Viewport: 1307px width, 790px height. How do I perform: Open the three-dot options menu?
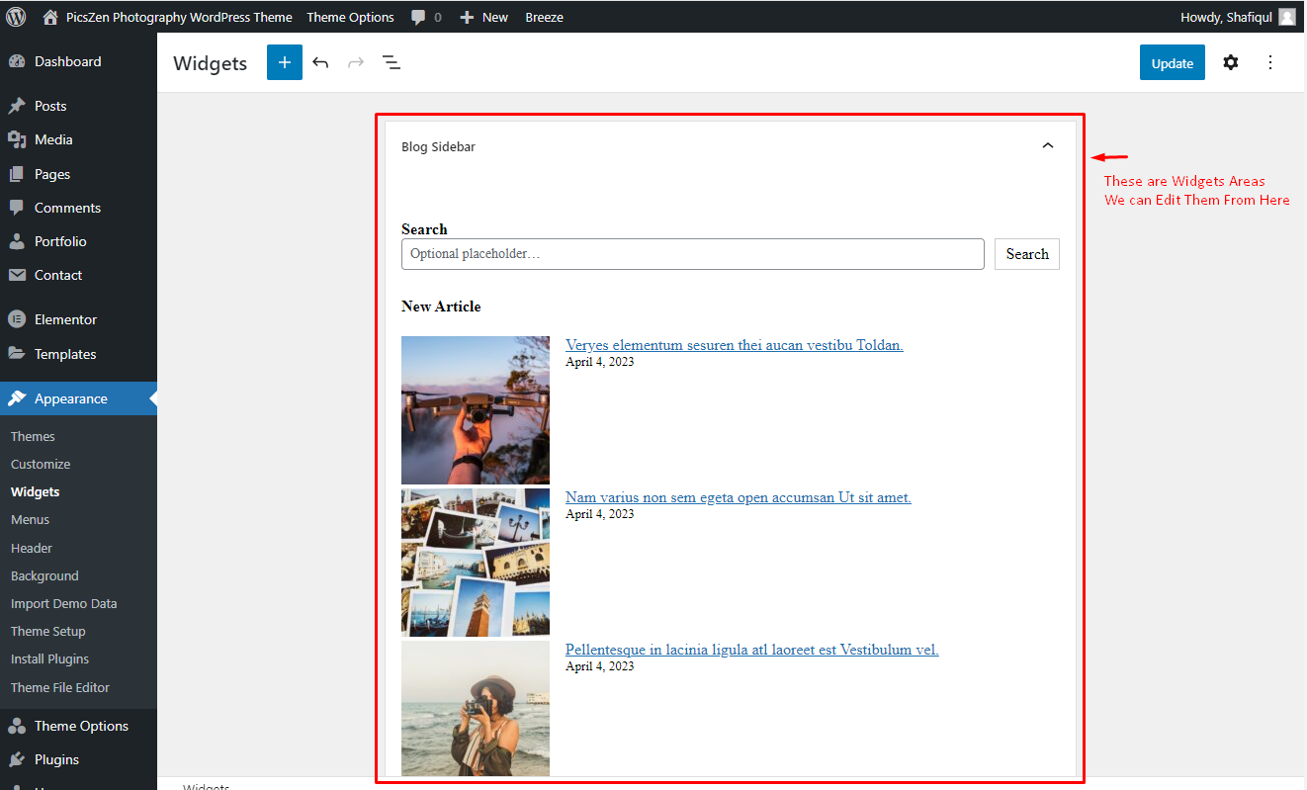(x=1271, y=62)
